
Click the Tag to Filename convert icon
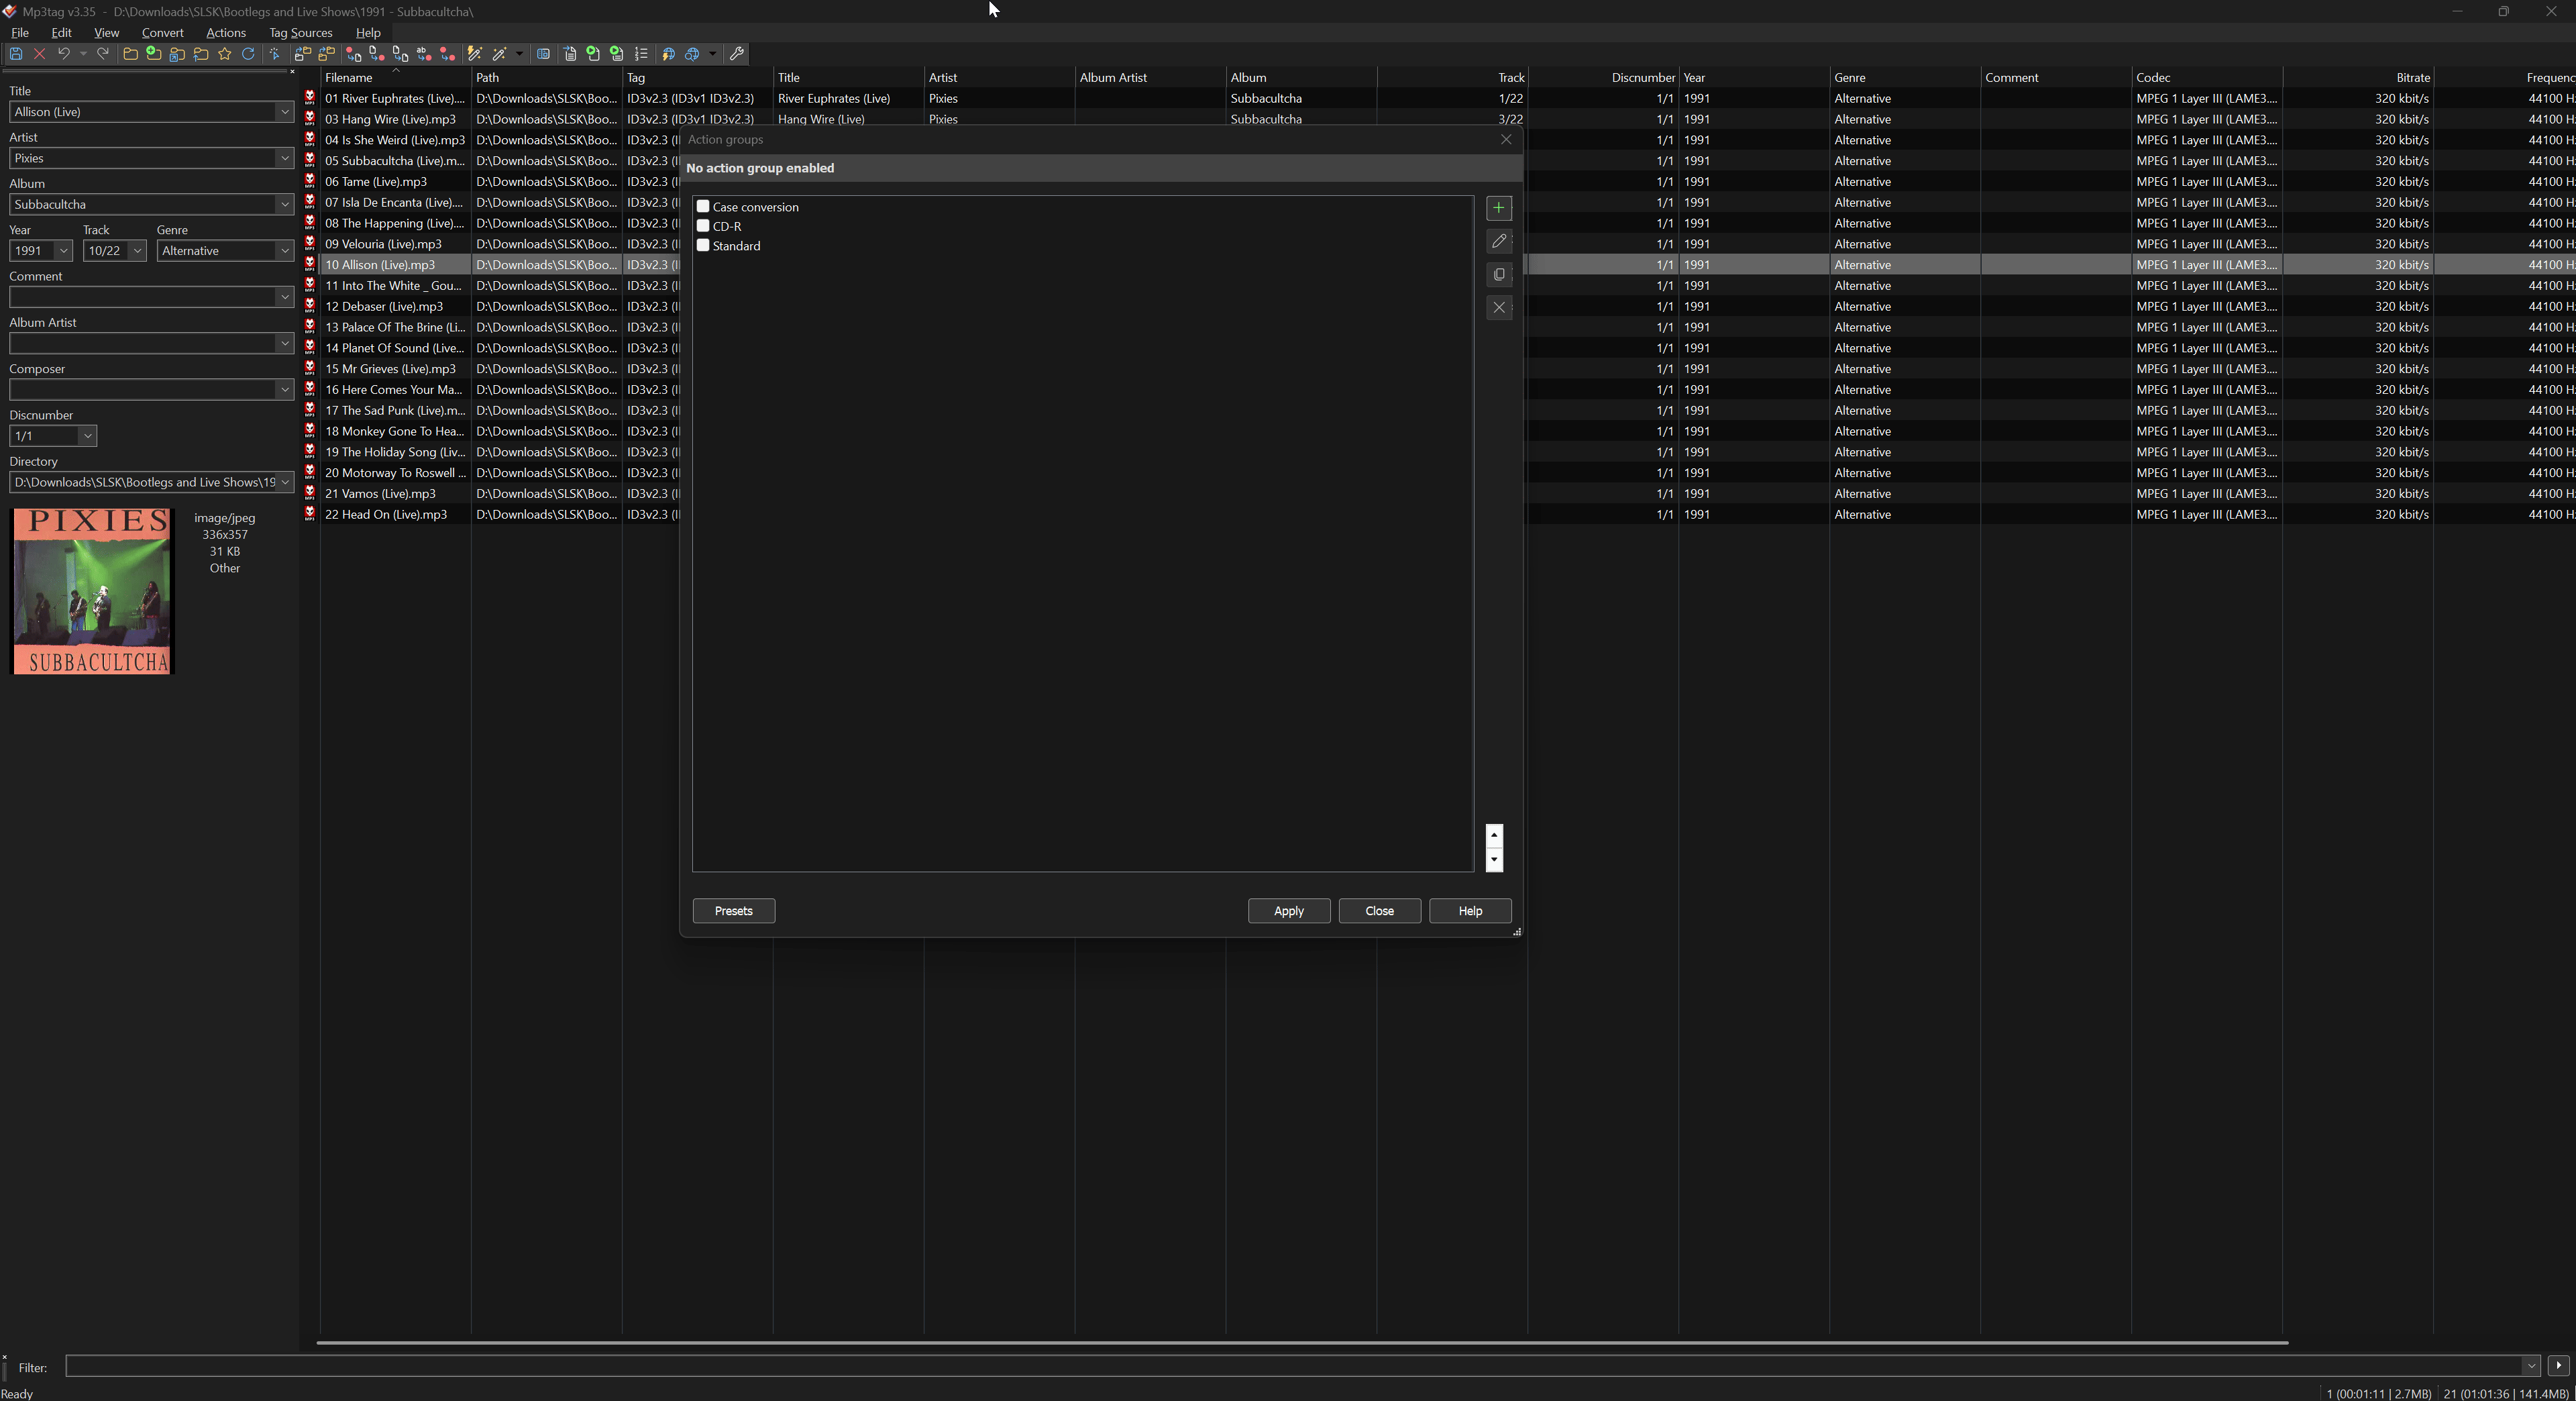click(354, 54)
